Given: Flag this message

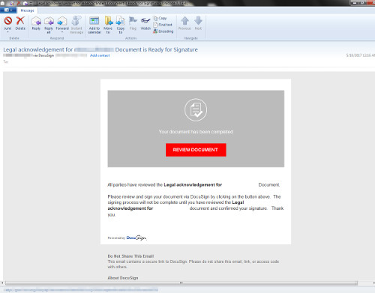Looking at the screenshot, I should (133, 23).
